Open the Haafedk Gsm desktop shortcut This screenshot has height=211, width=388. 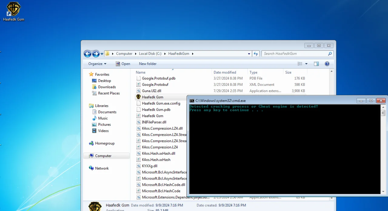point(13,11)
